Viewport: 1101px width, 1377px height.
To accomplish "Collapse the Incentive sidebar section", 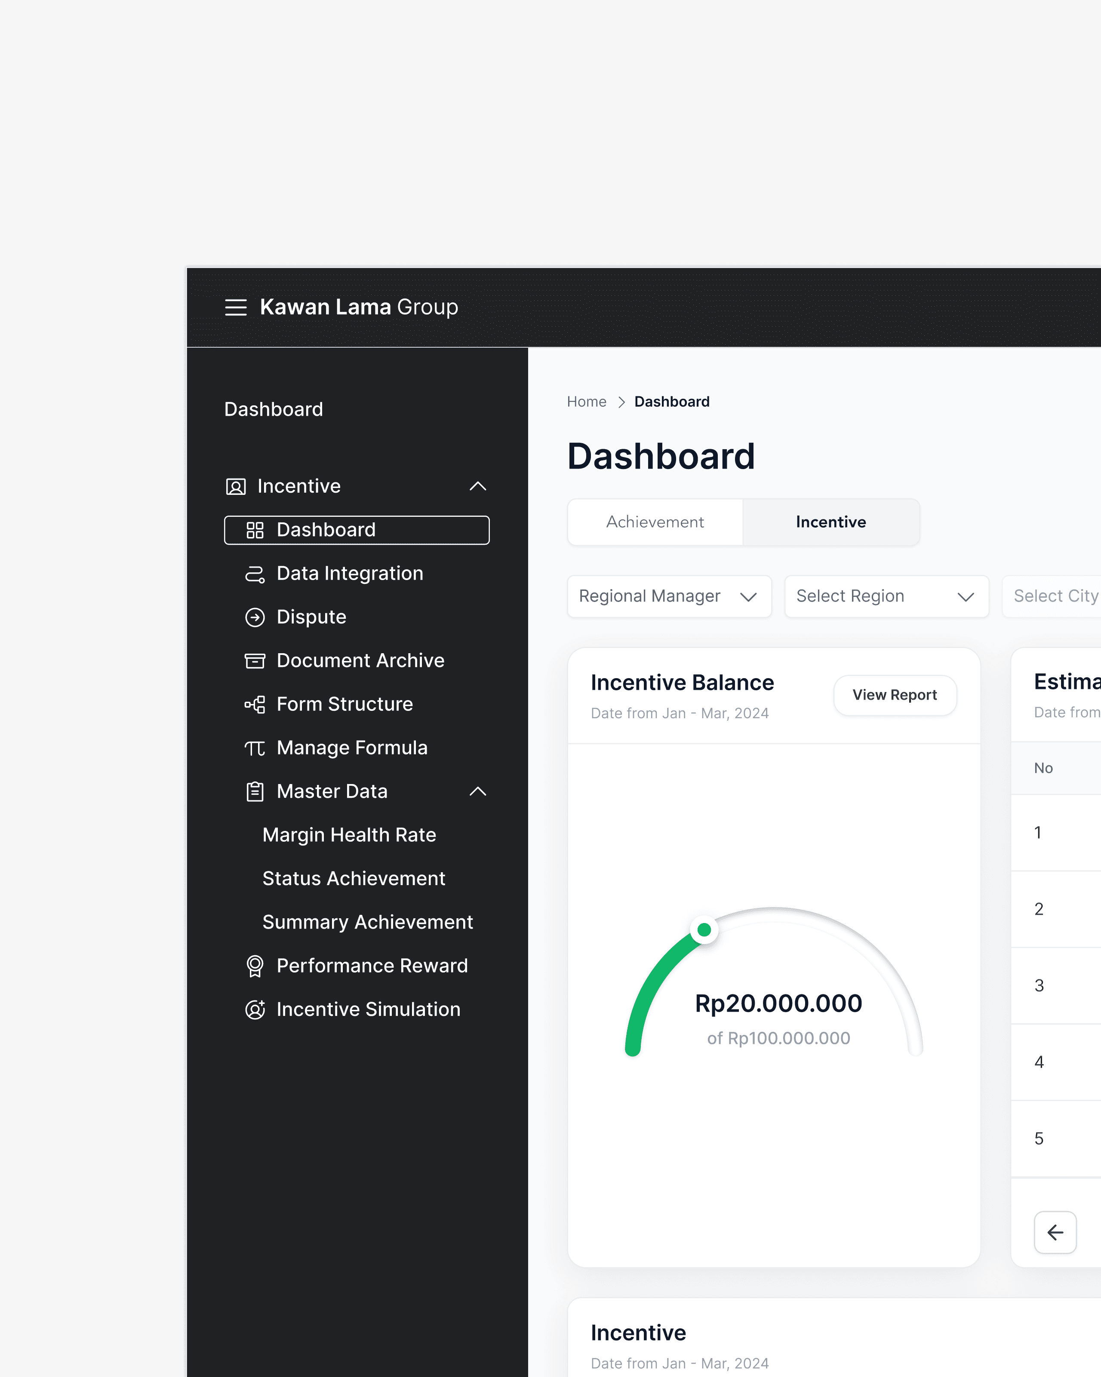I will pos(477,487).
